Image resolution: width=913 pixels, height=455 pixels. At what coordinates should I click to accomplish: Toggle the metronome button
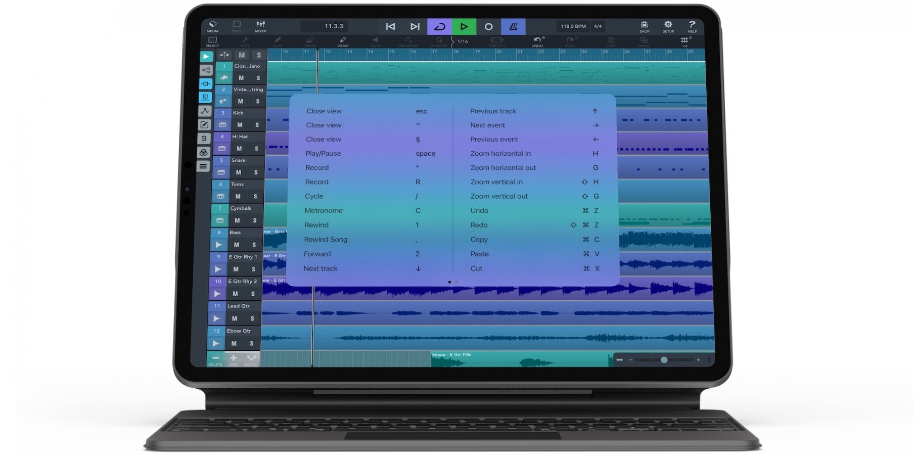[513, 26]
